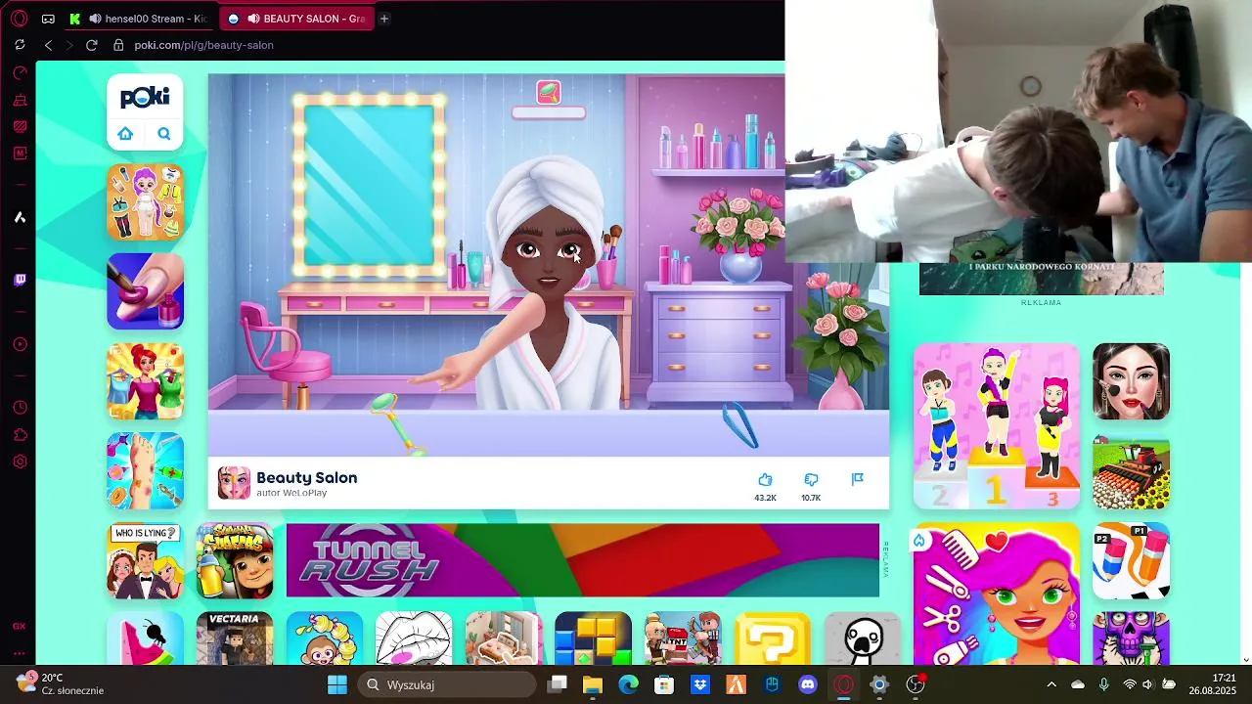Click the Poki logo

click(x=145, y=98)
